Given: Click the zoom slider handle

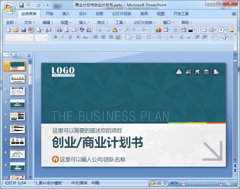Looking at the screenshot, I should 193,183.
